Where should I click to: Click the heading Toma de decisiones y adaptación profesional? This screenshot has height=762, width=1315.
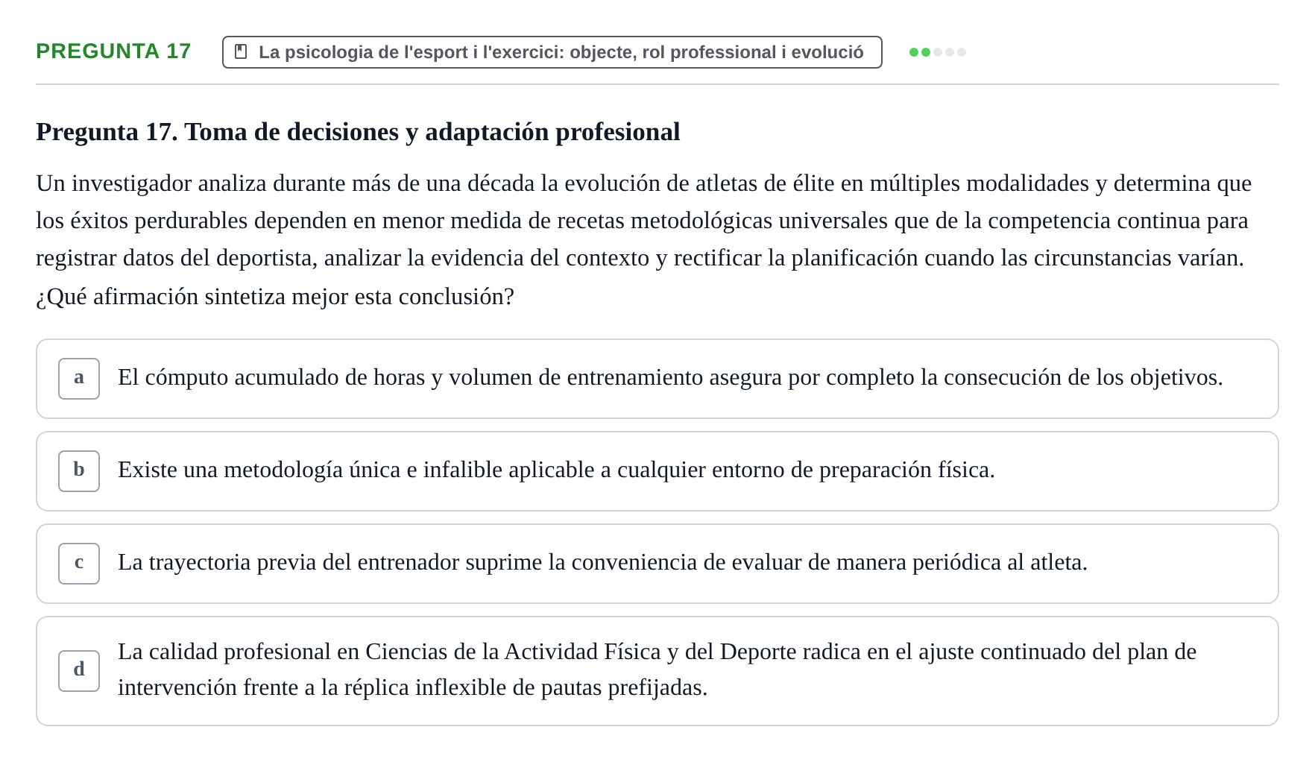click(358, 132)
